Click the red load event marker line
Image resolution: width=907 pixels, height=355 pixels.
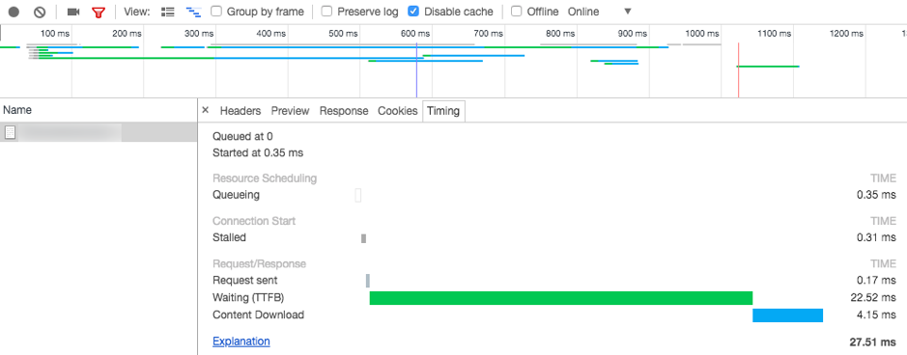click(x=738, y=69)
